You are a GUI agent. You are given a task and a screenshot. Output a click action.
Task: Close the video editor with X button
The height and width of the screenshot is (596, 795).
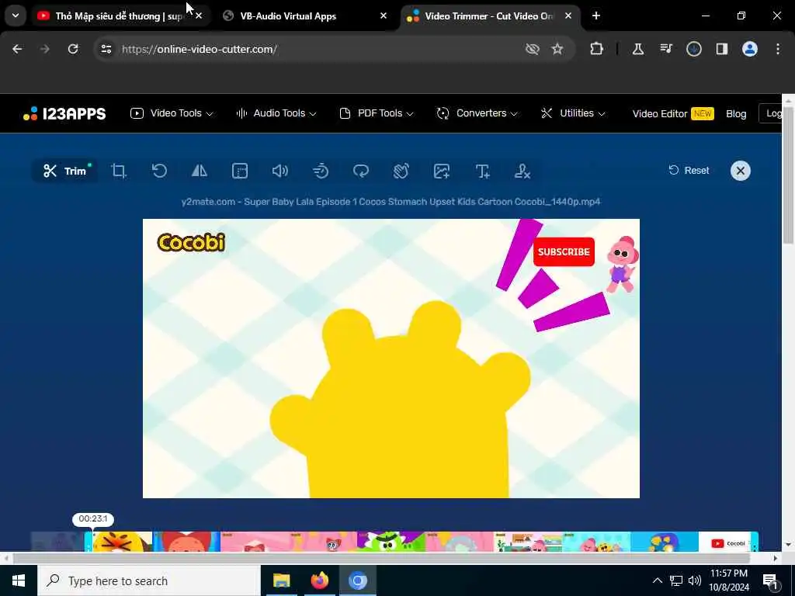pyautogui.click(x=740, y=171)
